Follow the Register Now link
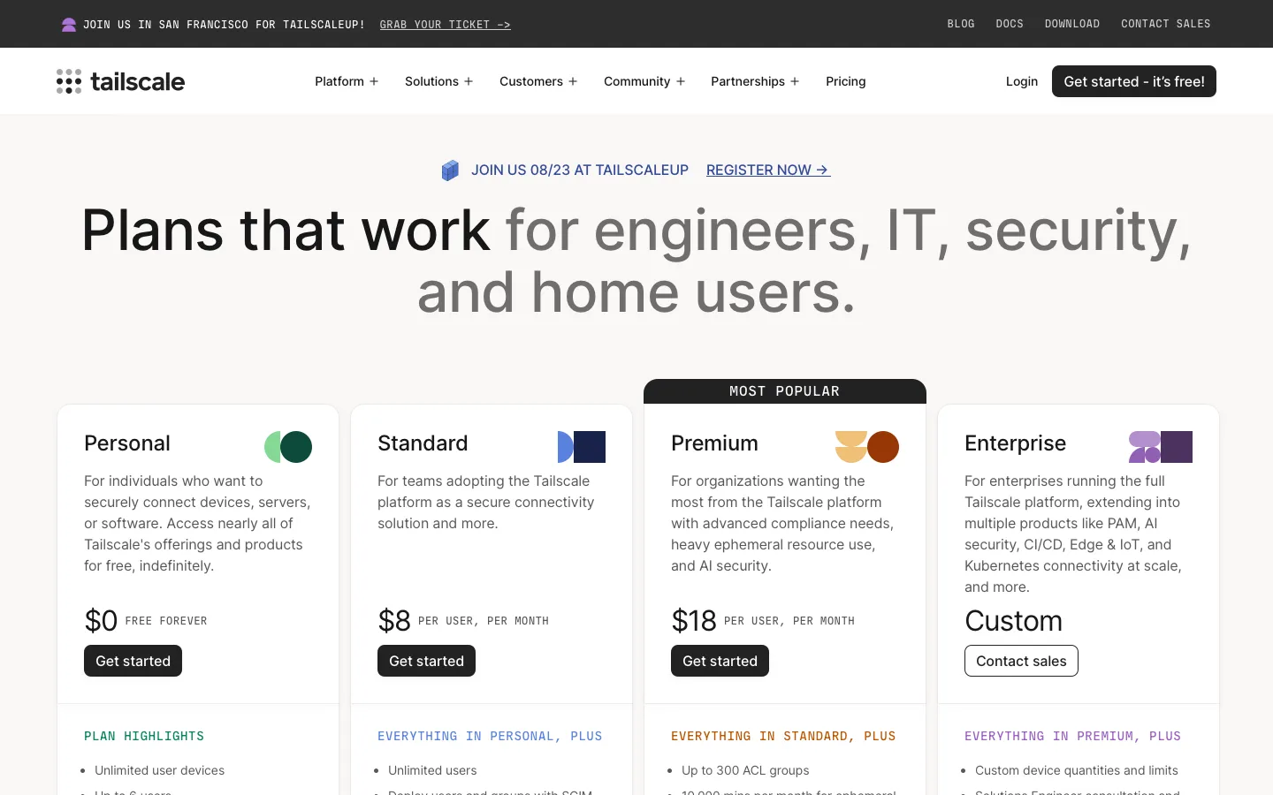The height and width of the screenshot is (795, 1273). pyautogui.click(x=768, y=170)
